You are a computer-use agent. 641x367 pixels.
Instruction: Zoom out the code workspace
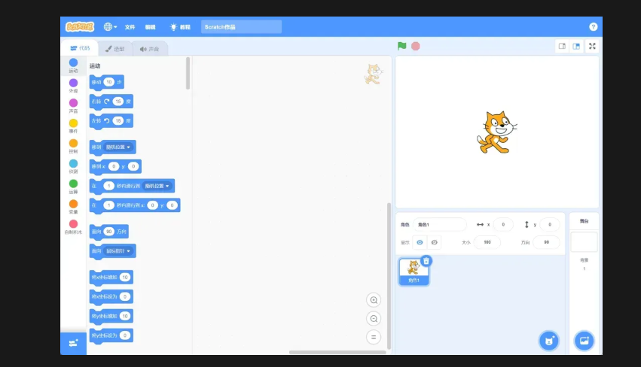(x=374, y=319)
